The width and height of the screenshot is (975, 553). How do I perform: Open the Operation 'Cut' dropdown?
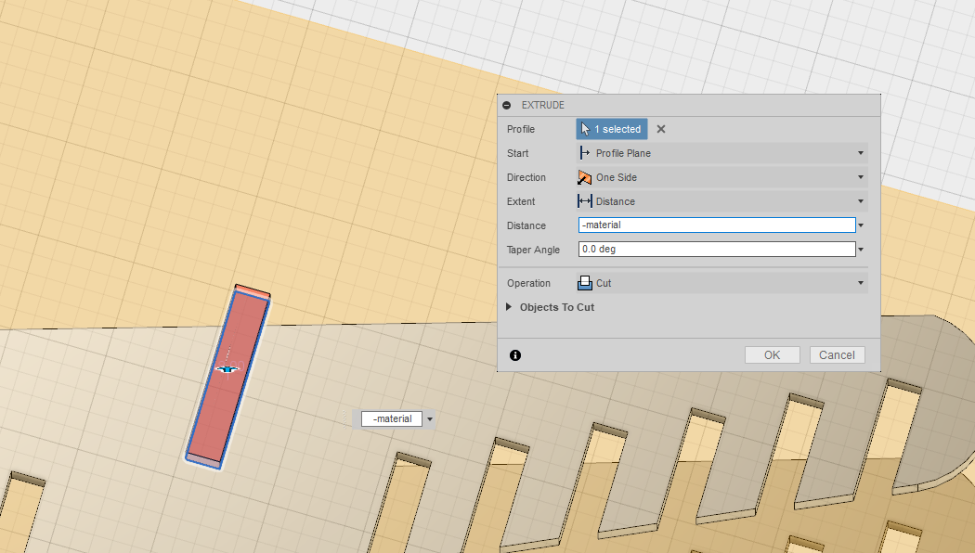coord(721,283)
